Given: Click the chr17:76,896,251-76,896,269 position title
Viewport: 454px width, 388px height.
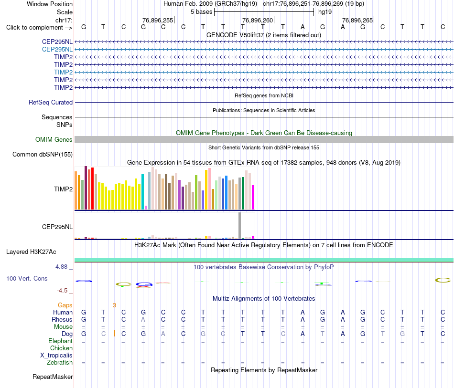Looking at the screenshot, I should pos(313,4).
